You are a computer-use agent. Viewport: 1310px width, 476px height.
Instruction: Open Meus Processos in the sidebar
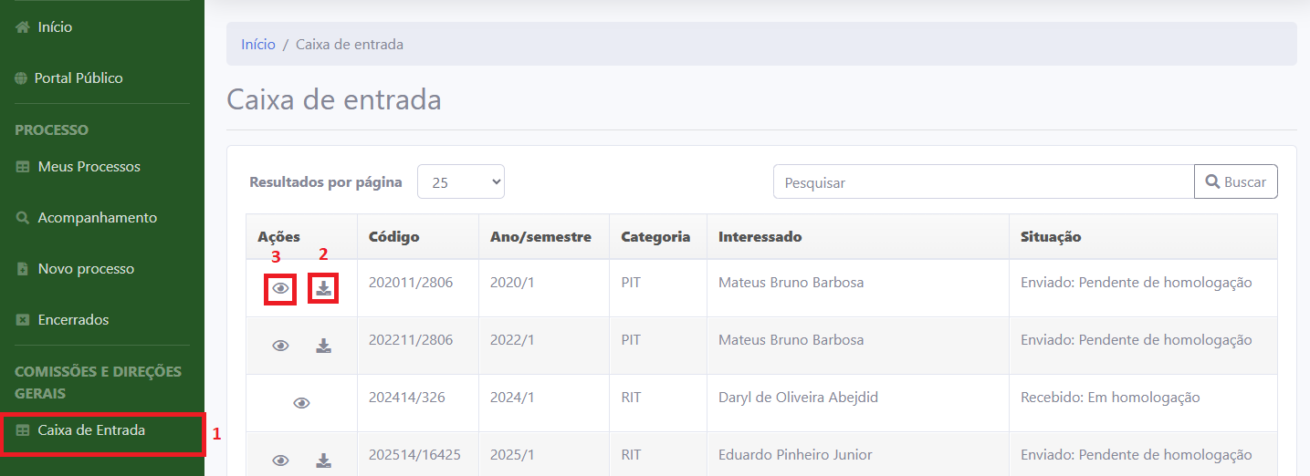coord(89,167)
